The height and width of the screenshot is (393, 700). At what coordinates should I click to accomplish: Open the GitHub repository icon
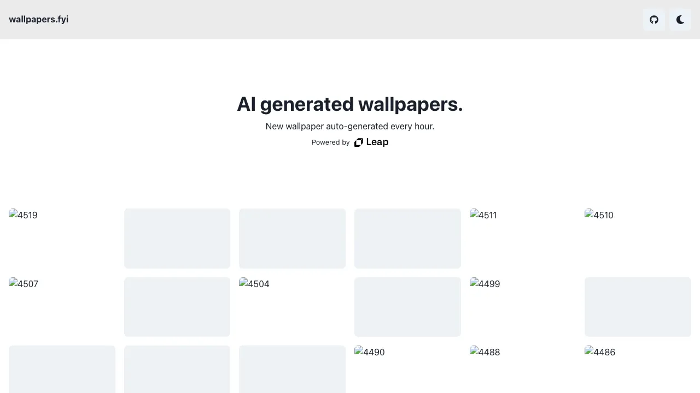654,20
